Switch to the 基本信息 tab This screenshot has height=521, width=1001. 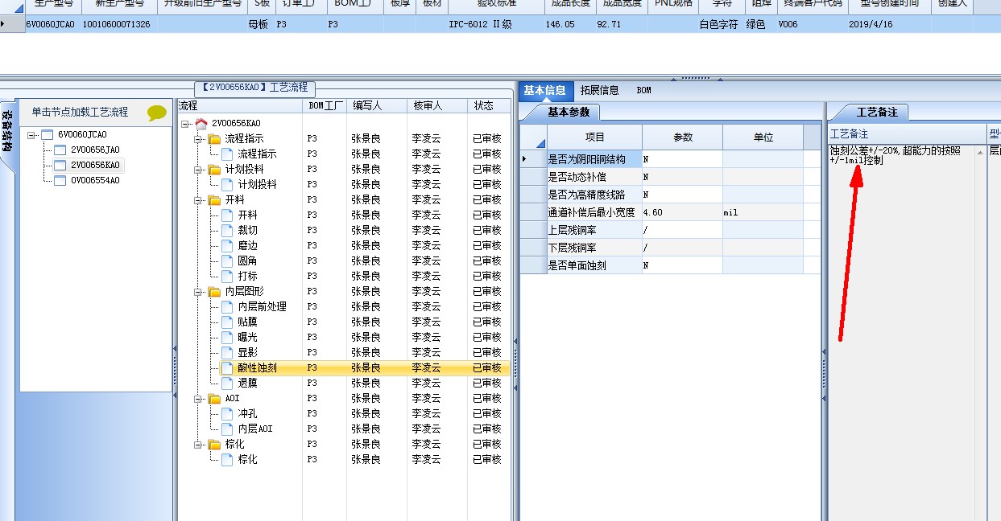click(544, 90)
